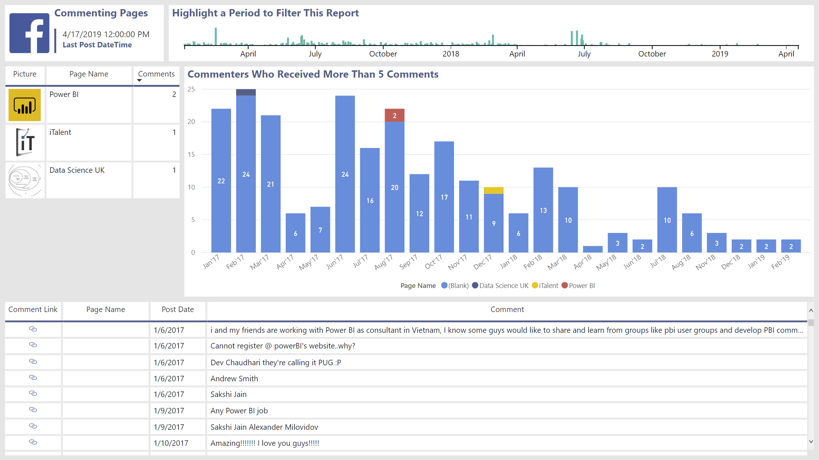Expand the Page Name column header in the comments table
This screenshot has width=819, height=460.
105,309
